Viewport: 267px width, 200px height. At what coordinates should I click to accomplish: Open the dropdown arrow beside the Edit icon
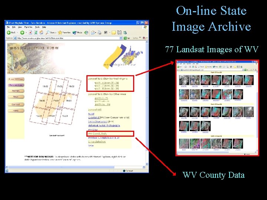110,33
